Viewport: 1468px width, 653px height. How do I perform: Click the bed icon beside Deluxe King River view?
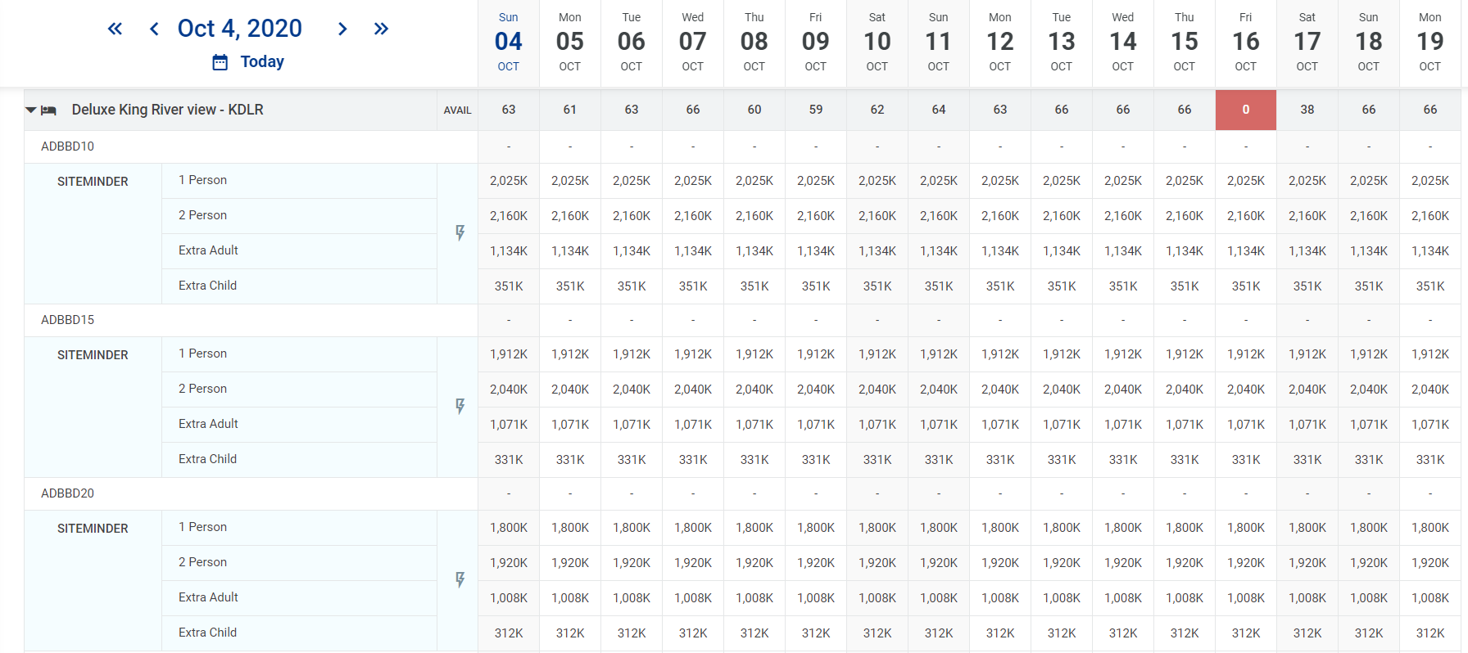point(49,110)
